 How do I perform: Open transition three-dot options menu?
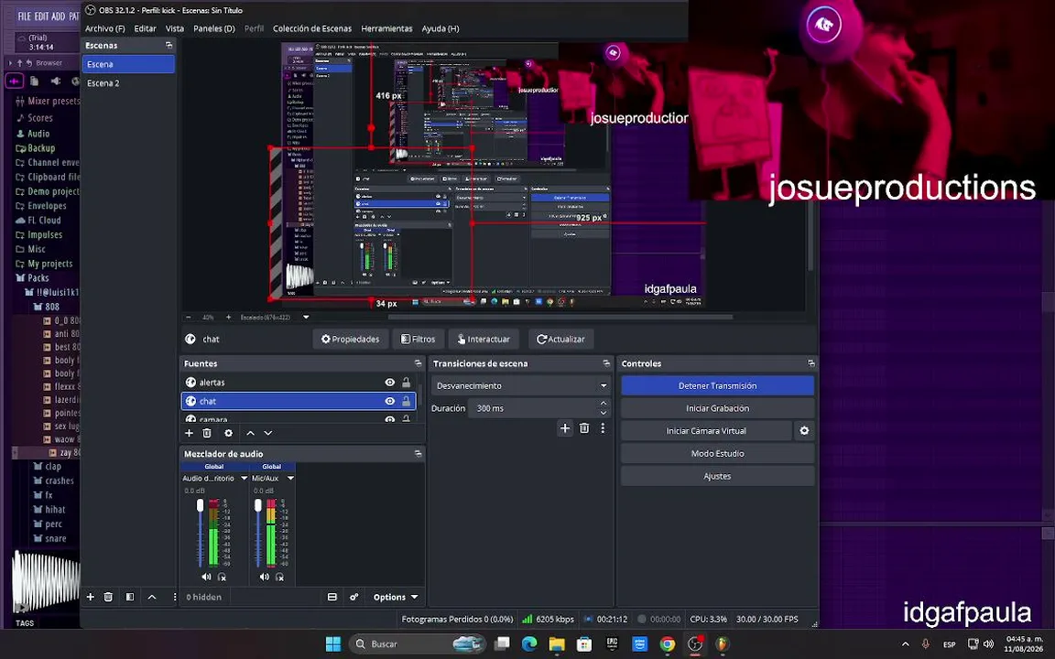click(603, 427)
